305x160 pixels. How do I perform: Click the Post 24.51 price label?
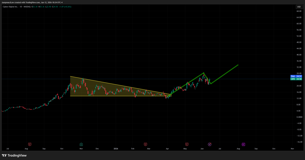pos(296,76)
